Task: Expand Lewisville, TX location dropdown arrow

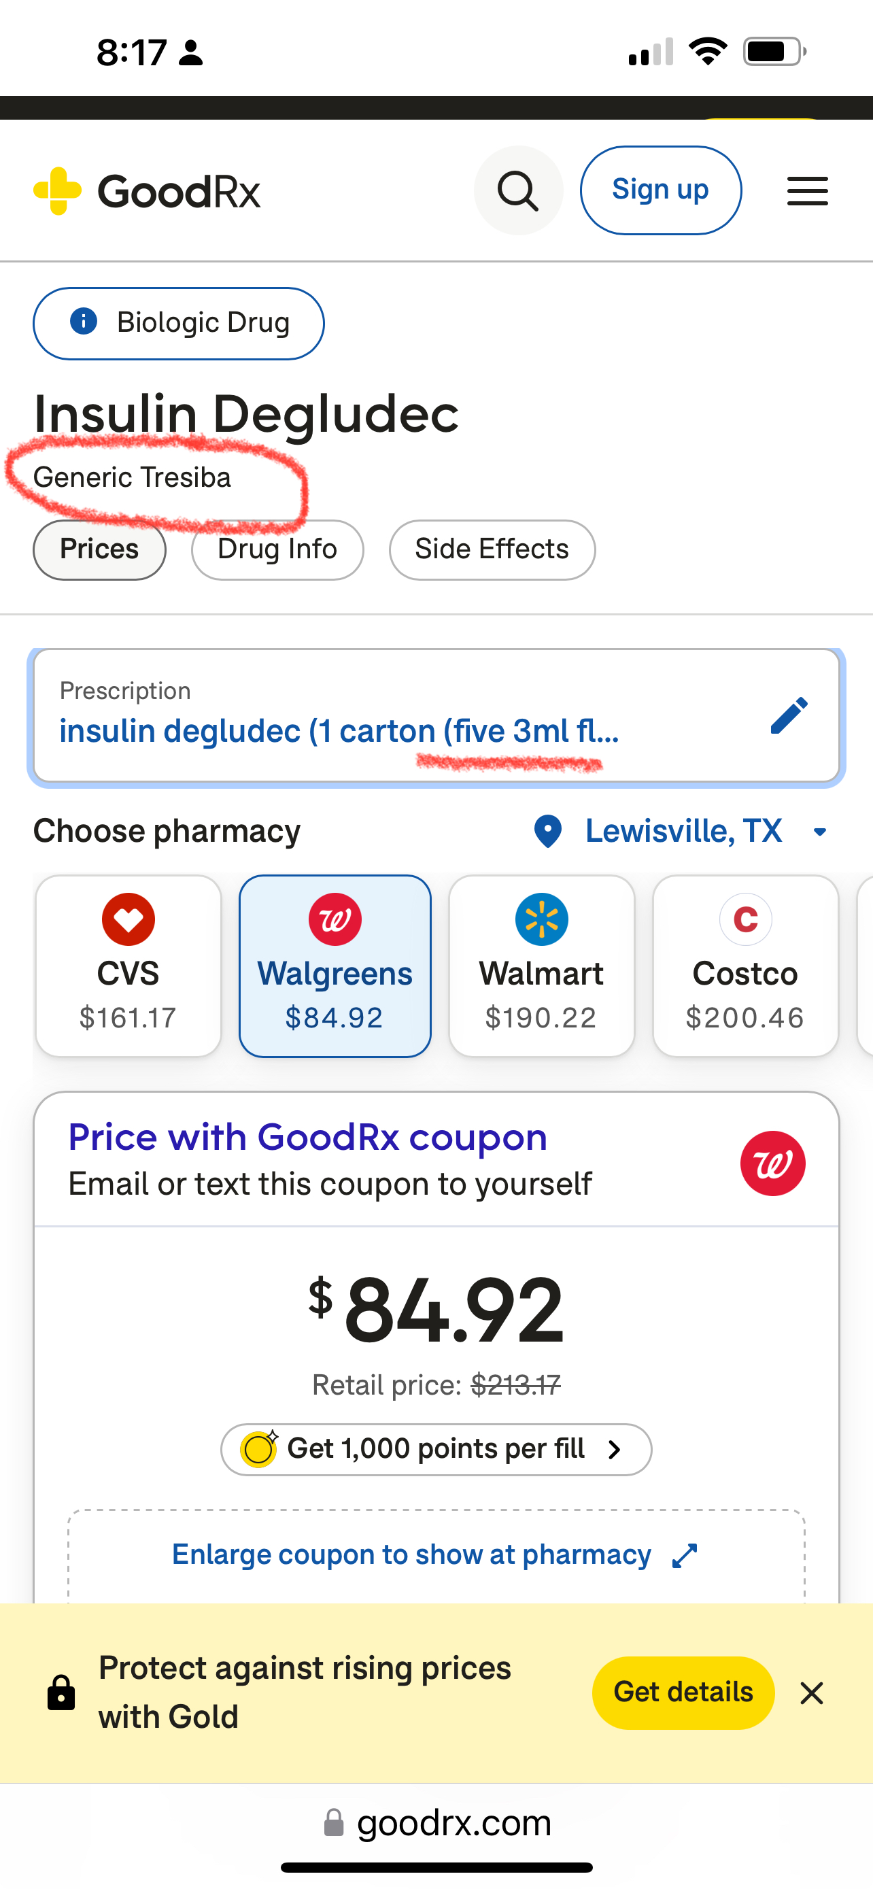Action: [x=819, y=832]
